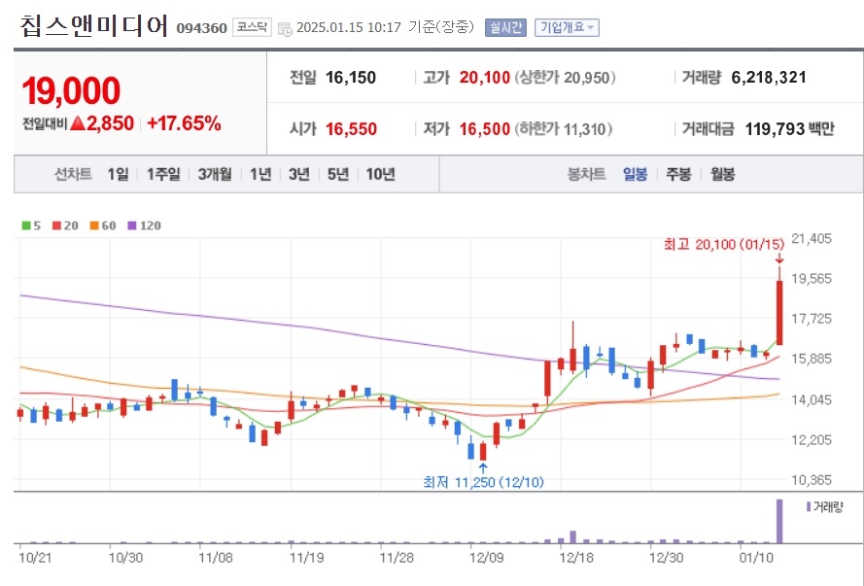Click the stock name 칩스앤미디어
The height and width of the screenshot is (586, 864).
coord(93,25)
